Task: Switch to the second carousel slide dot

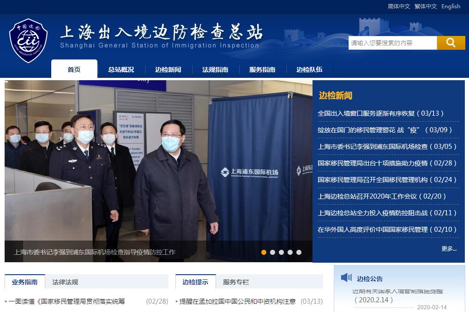Action: (272, 252)
